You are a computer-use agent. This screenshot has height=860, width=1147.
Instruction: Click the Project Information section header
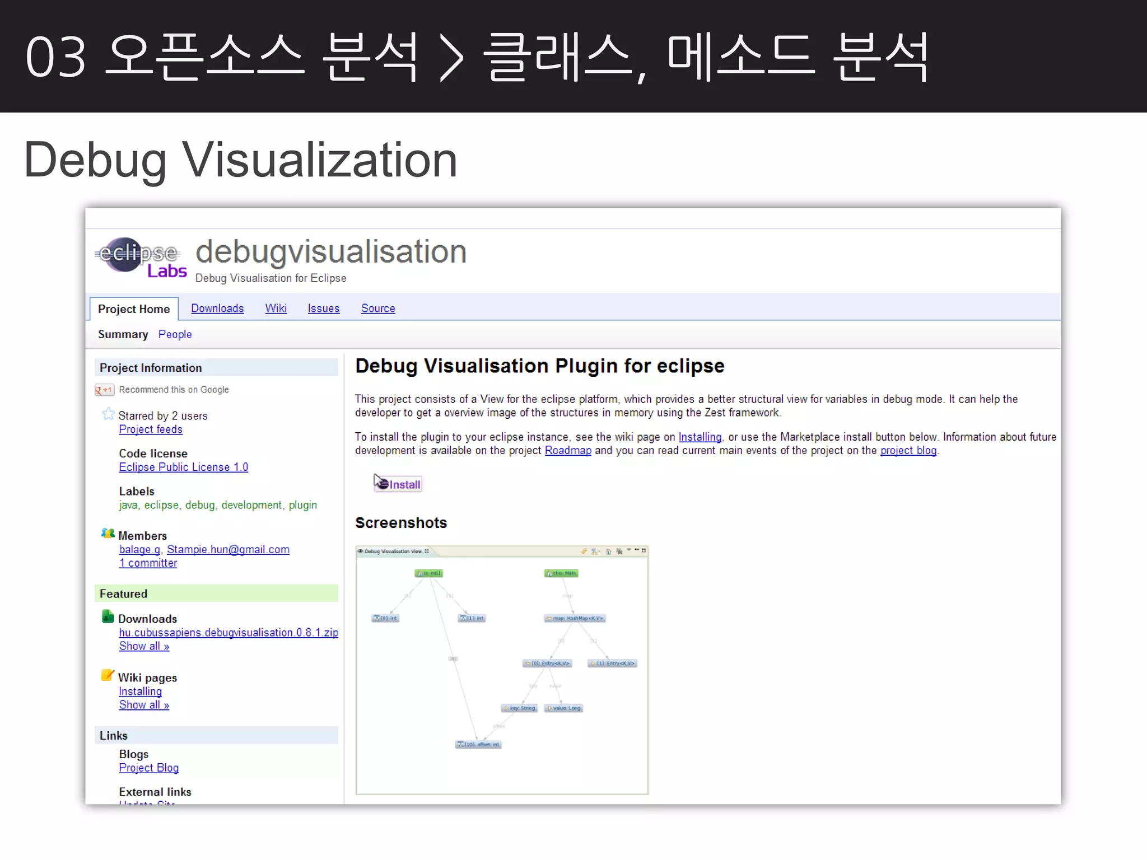[x=216, y=367]
